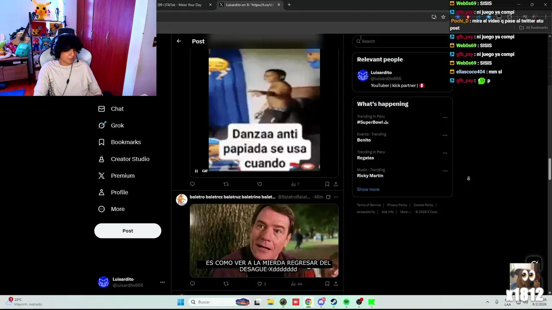Open a new browser tab
Image resolution: width=552 pixels, height=310 pixels.
pyautogui.click(x=289, y=5)
